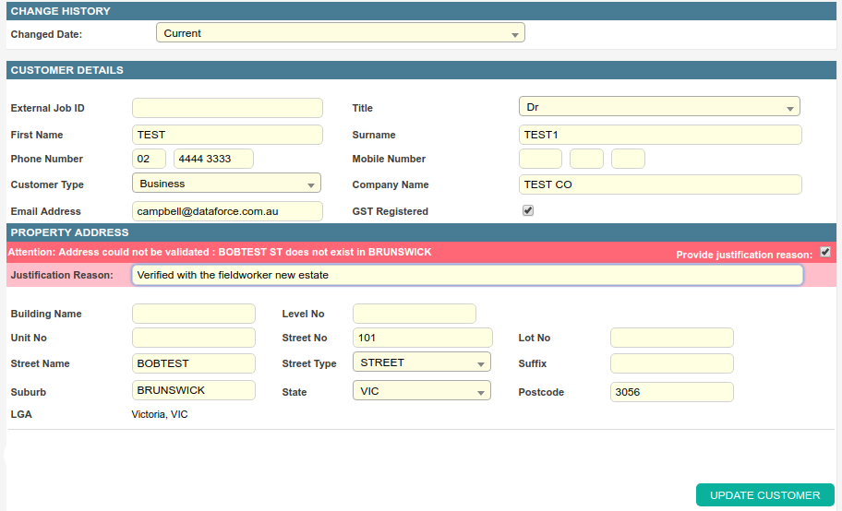Select the Surname input field
This screenshot has width=842, height=511.
660,135
